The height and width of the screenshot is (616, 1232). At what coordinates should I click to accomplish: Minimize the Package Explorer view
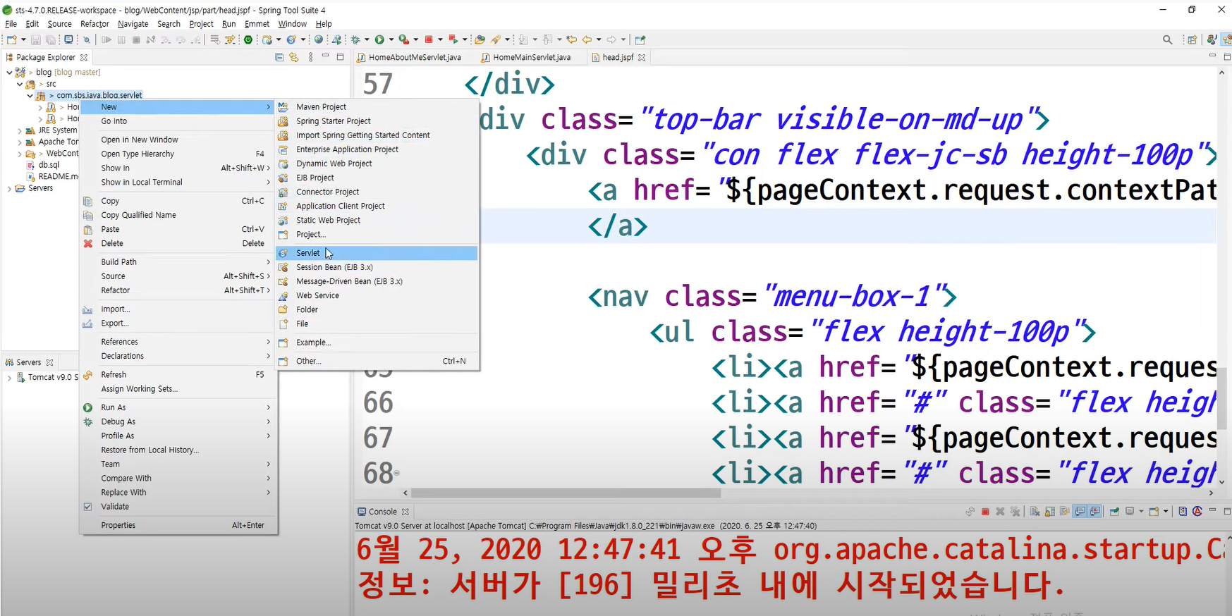325,56
